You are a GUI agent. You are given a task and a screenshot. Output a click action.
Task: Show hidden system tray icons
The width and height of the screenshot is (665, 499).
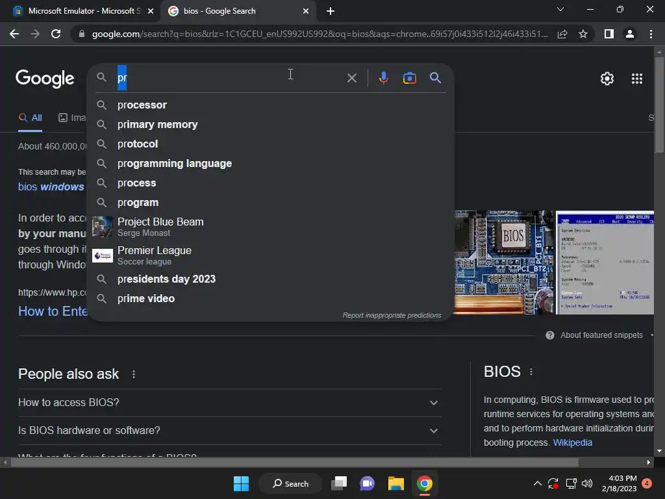point(537,483)
